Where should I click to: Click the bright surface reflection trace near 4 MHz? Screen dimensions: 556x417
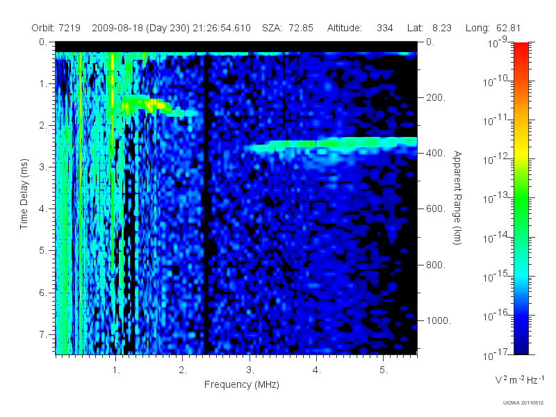[332, 144]
